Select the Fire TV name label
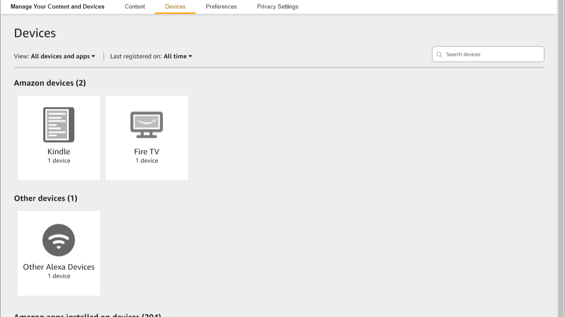The image size is (565, 317). pos(147,151)
